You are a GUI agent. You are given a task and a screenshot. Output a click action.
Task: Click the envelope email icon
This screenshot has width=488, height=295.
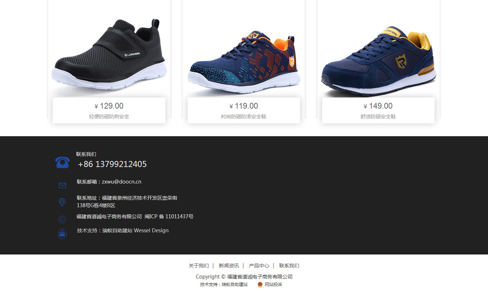[x=62, y=185]
